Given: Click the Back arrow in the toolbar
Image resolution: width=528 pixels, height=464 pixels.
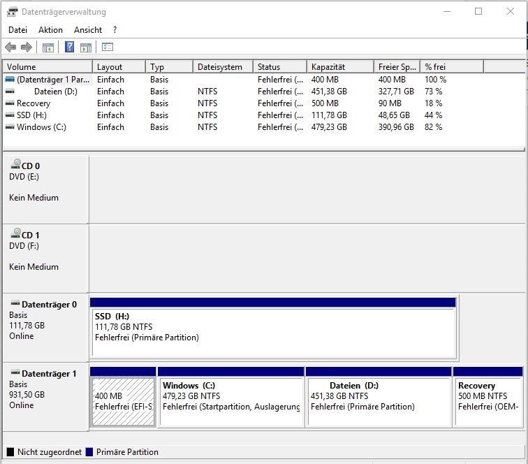Looking at the screenshot, I should (10, 48).
